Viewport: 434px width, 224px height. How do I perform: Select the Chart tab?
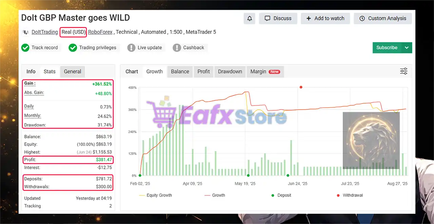pos(132,72)
